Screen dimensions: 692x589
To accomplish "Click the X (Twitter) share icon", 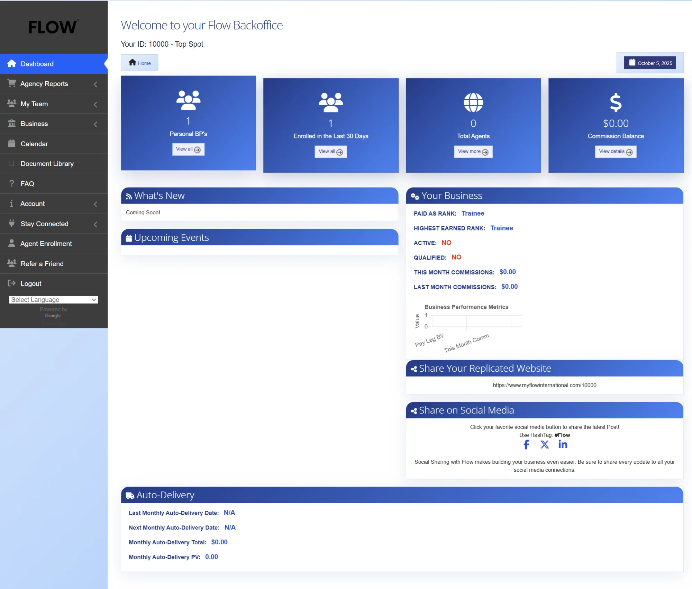I will (545, 445).
